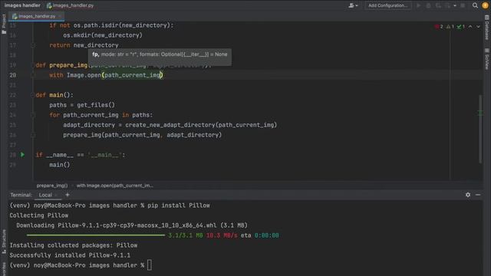Viewport: 491px width, 276px height.
Task: Click the green typo check indicator
Action: [460, 27]
